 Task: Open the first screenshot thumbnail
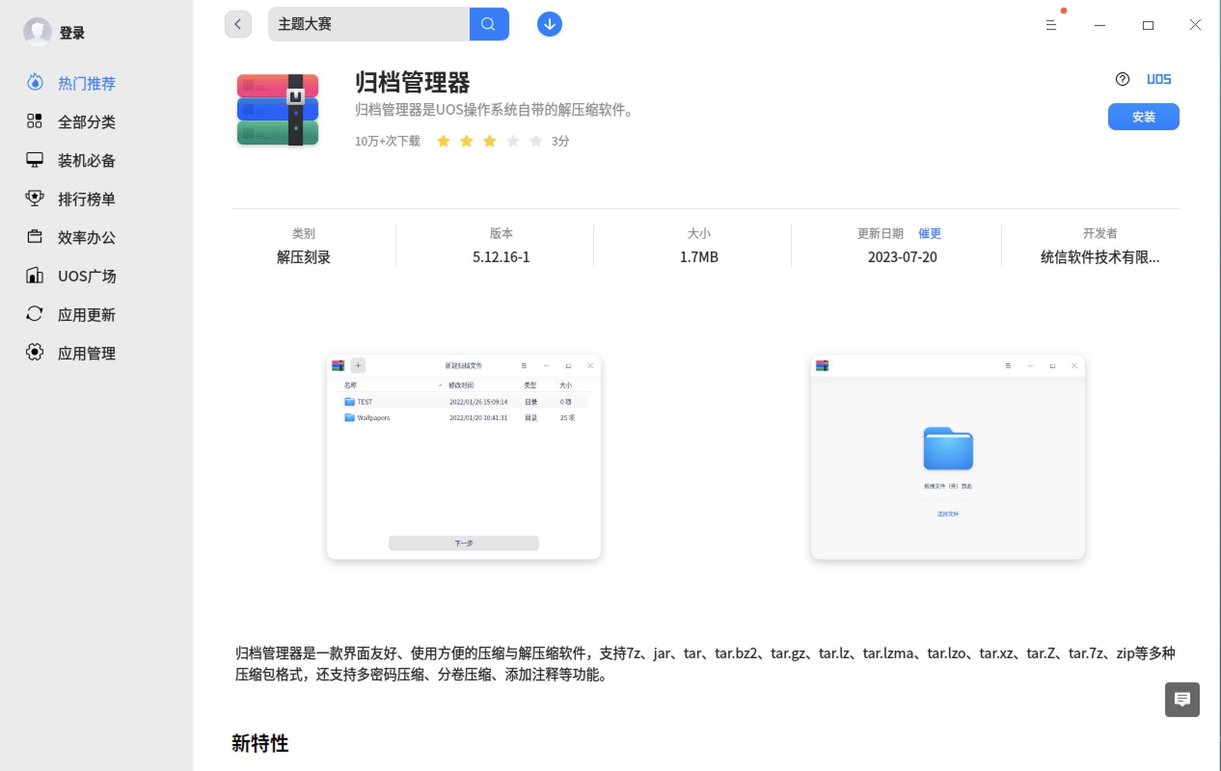(x=463, y=457)
